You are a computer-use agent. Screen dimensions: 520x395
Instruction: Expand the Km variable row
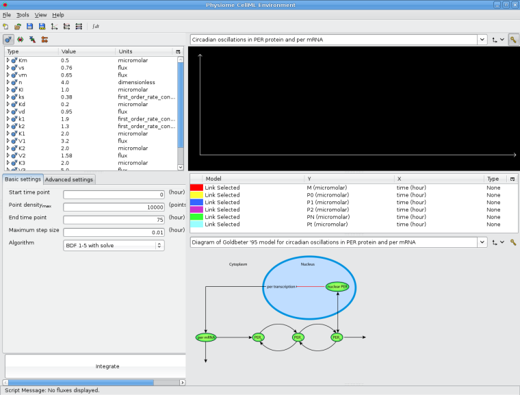8,60
